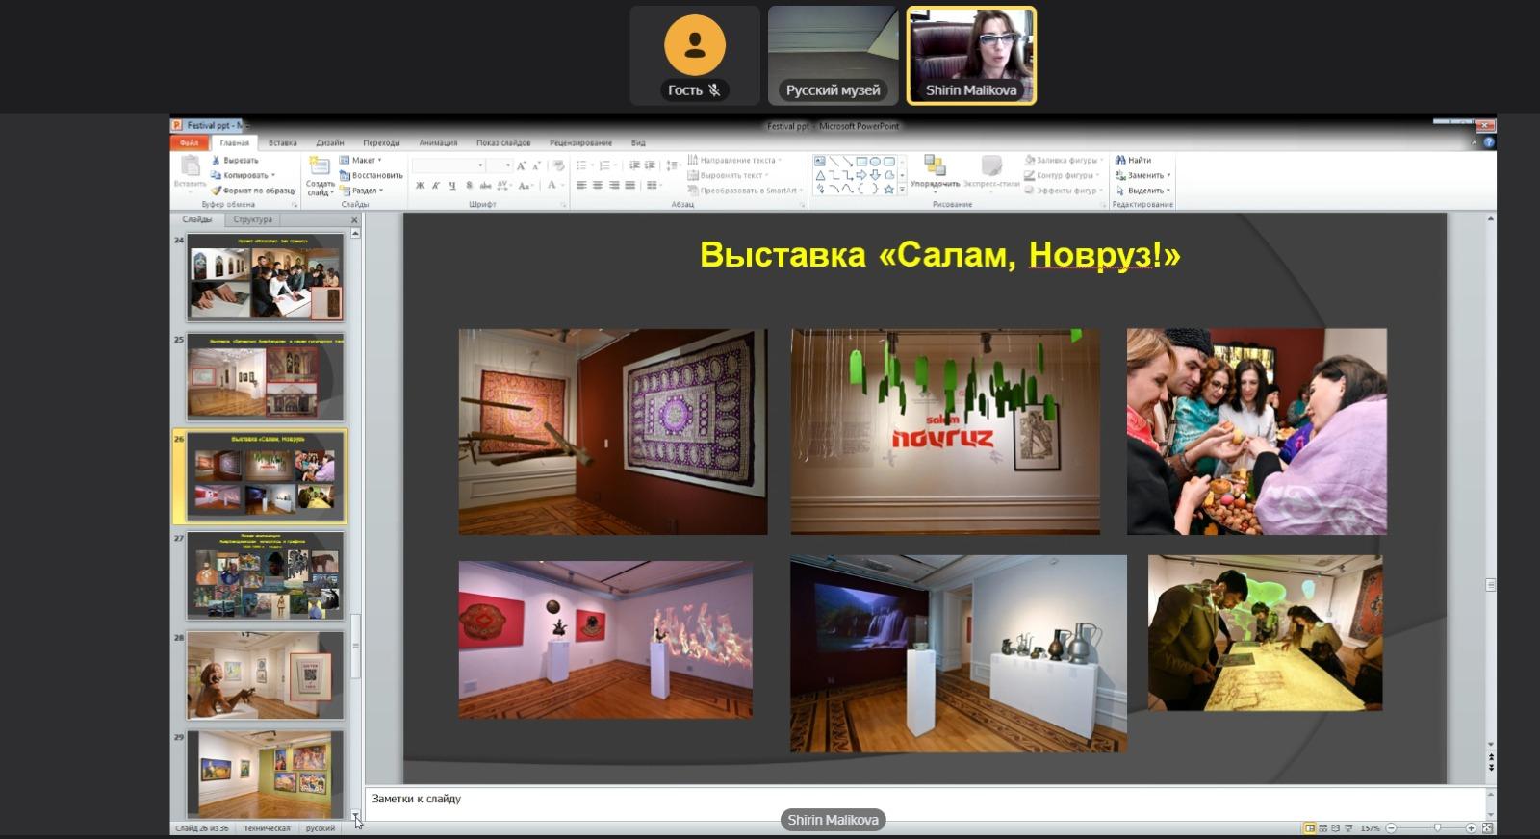Click the Вставить (Paste) icon

(x=190, y=165)
